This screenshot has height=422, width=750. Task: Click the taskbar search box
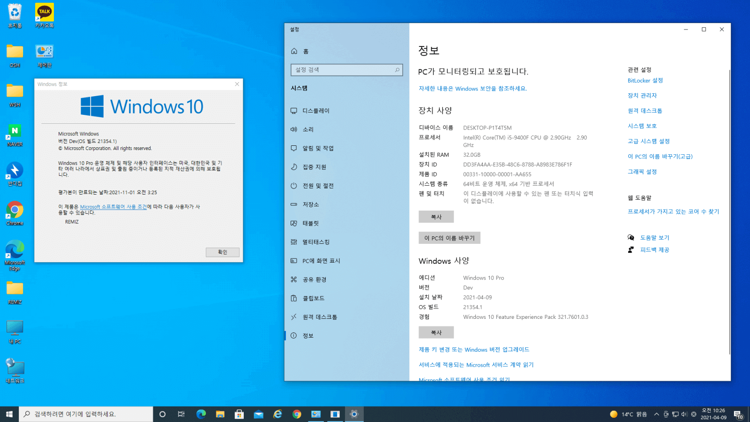pyautogui.click(x=86, y=414)
